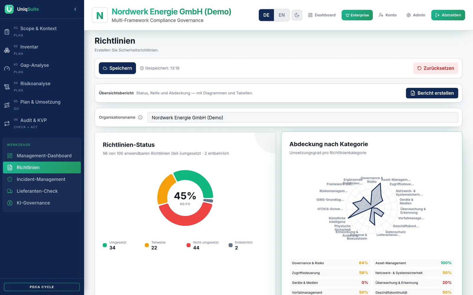473x295 pixels.
Task: Switch language to EN
Action: click(x=282, y=15)
